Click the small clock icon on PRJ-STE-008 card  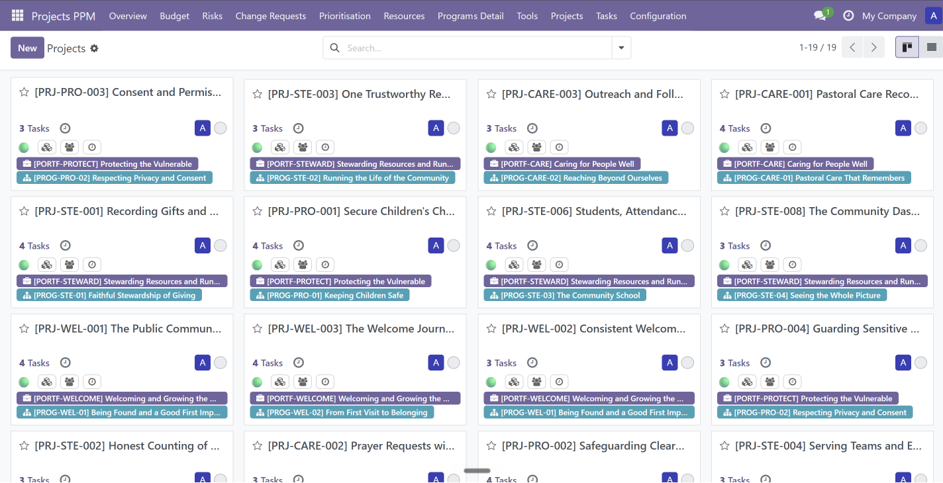point(792,265)
